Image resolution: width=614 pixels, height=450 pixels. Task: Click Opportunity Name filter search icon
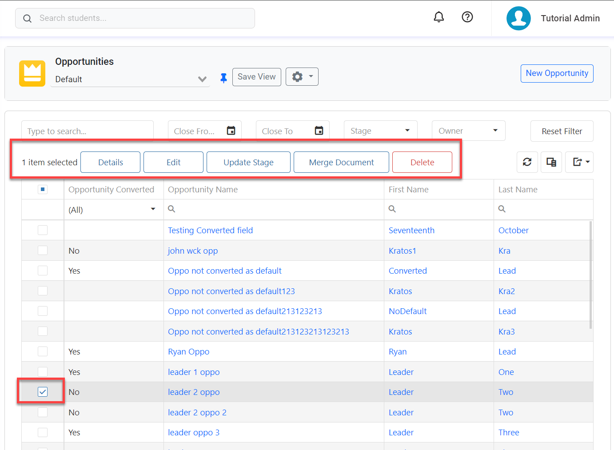(171, 209)
